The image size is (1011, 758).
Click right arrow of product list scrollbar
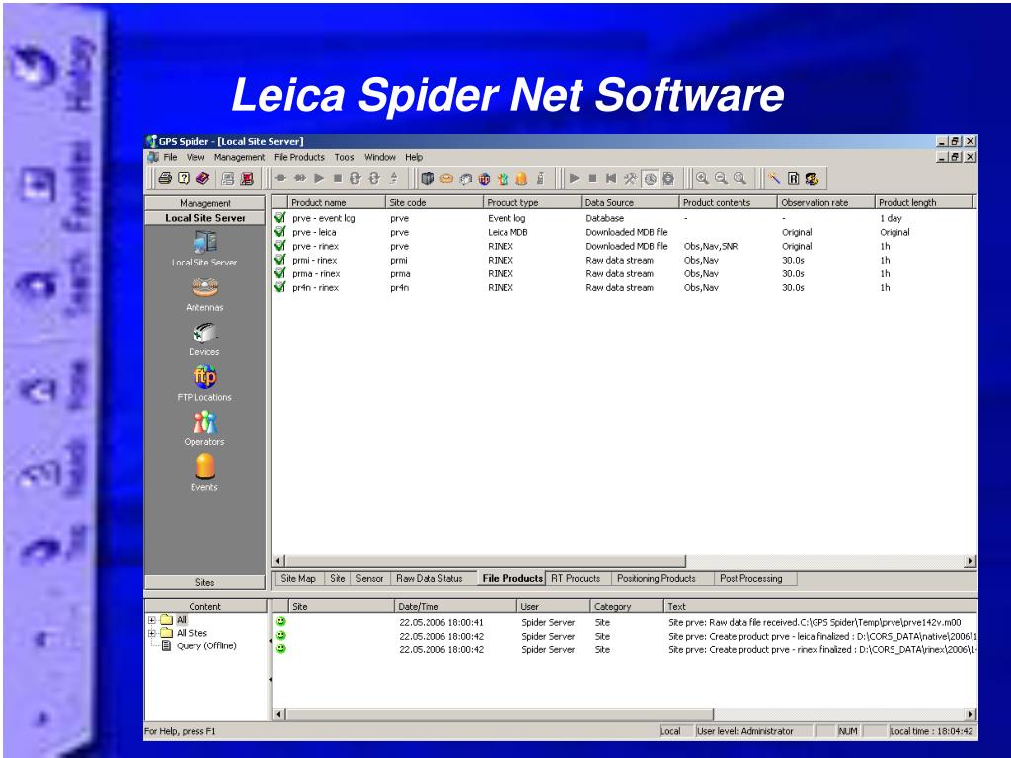point(971,561)
